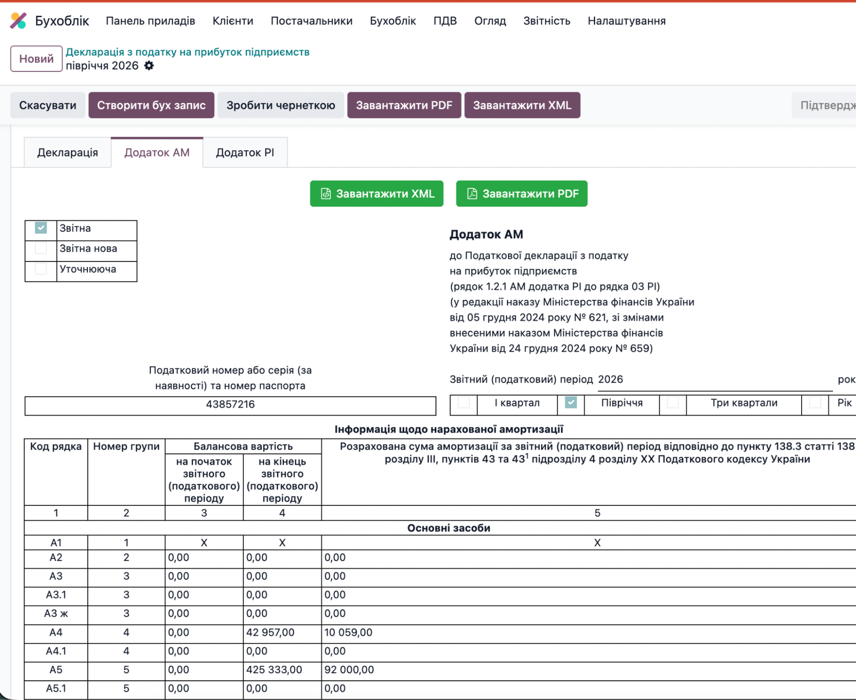This screenshot has width=856, height=700.
Task: Click the green Завантажити XML button
Action: [377, 193]
